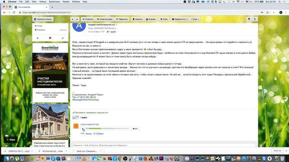Open Skype from the Dock
The height and width of the screenshot is (162, 289).
tap(53, 158)
